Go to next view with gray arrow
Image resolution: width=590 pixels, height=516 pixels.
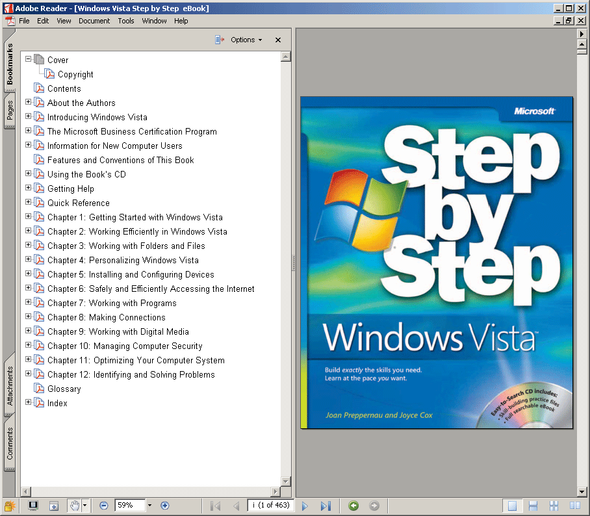pos(374,506)
